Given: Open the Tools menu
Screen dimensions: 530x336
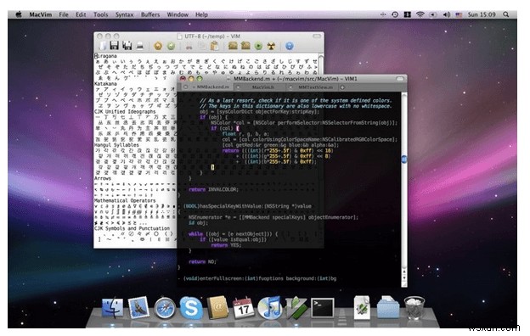Looking at the screenshot, I should point(101,14).
